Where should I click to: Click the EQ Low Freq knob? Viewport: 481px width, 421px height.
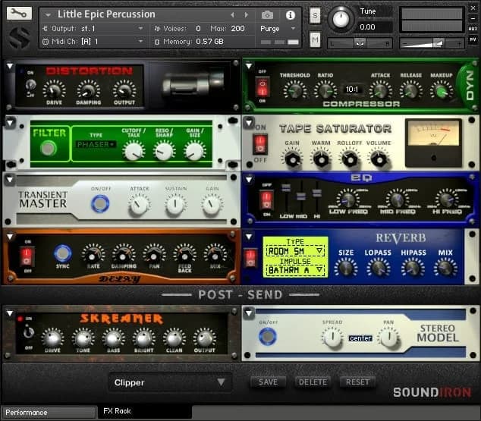tap(347, 199)
